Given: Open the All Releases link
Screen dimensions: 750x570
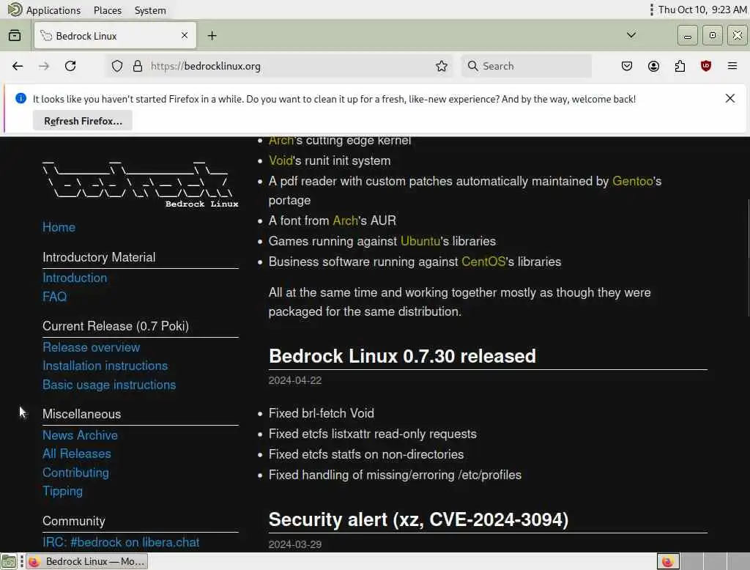Looking at the screenshot, I should [76, 454].
